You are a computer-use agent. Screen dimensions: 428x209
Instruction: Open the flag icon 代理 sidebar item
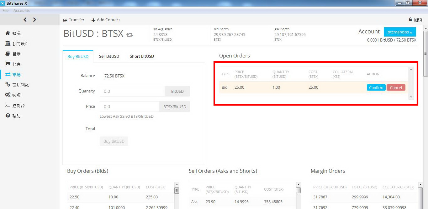tap(13, 64)
